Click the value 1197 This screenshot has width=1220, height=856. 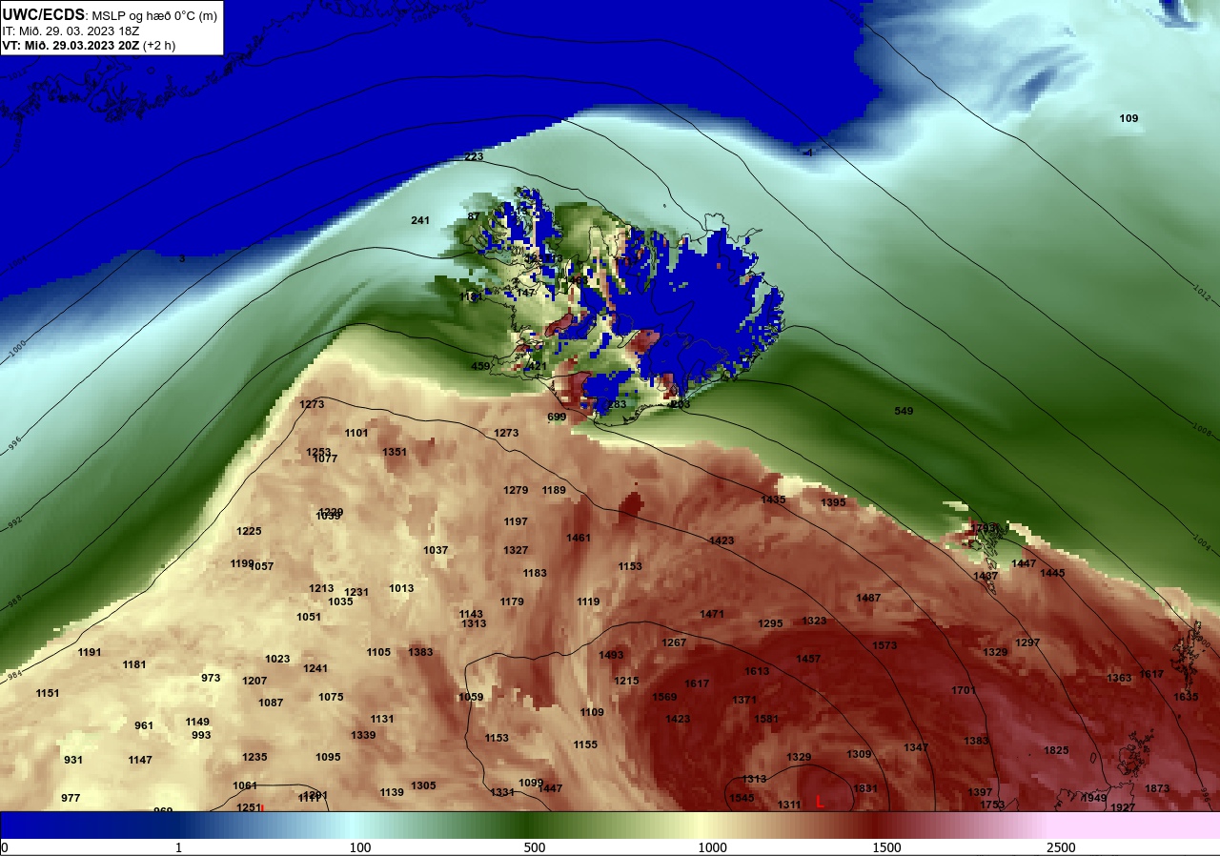coord(516,521)
